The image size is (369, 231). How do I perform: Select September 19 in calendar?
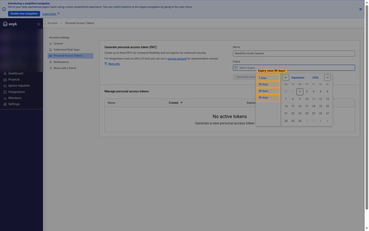321,106
